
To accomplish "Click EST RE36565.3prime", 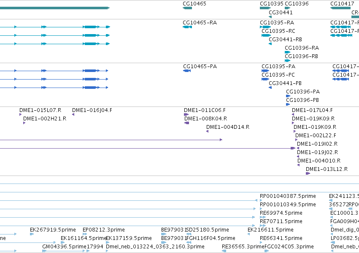I will coord(243,247).
